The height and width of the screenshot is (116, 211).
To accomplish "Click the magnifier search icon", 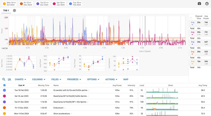I will [4, 79].
